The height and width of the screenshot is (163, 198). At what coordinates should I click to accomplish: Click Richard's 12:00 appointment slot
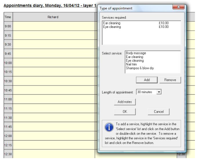(54, 136)
